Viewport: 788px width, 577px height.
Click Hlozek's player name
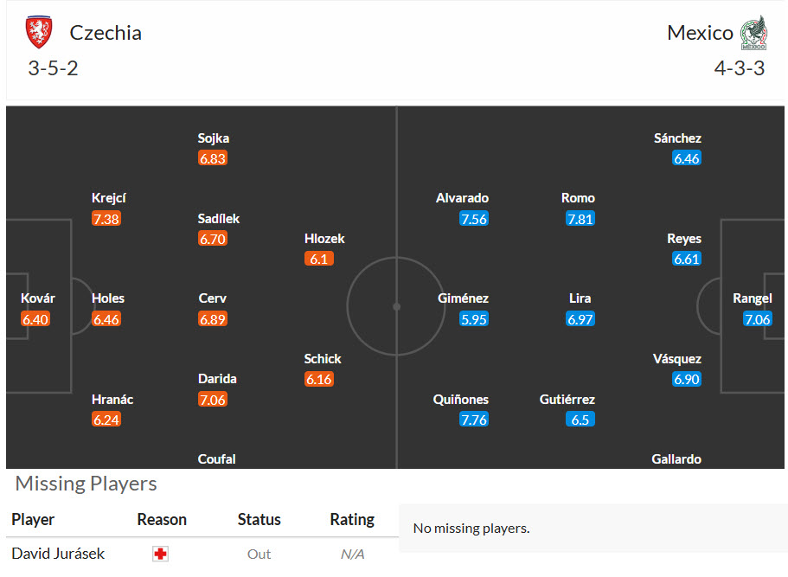(x=324, y=239)
